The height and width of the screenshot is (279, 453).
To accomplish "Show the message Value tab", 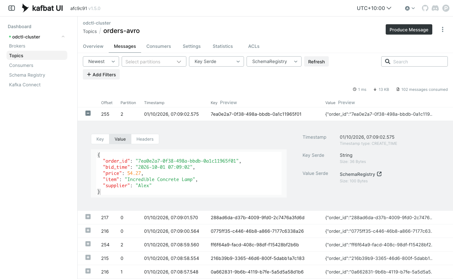I will pos(120,139).
